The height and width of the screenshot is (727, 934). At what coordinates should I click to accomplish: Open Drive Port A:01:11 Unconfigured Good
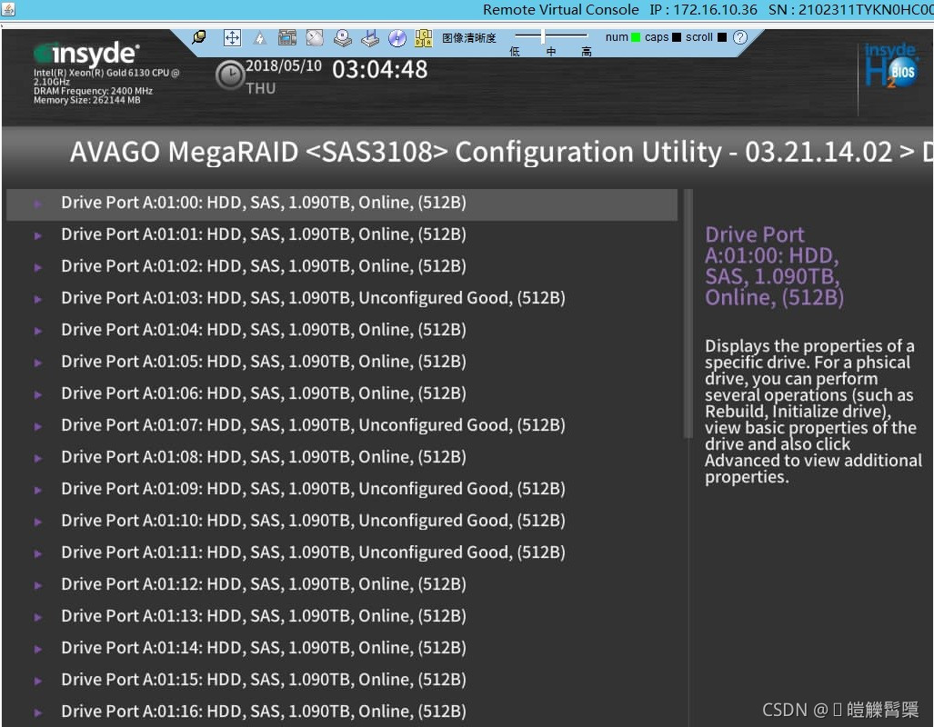[313, 553]
